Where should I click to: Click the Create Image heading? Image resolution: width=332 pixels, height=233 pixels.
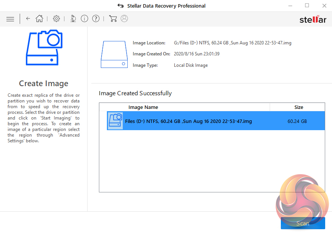point(44,83)
